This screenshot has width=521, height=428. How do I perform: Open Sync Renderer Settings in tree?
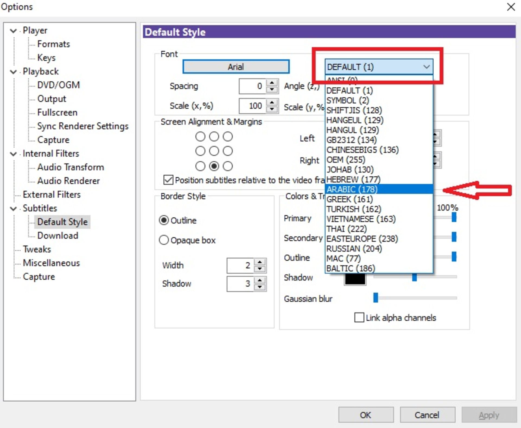(x=83, y=126)
